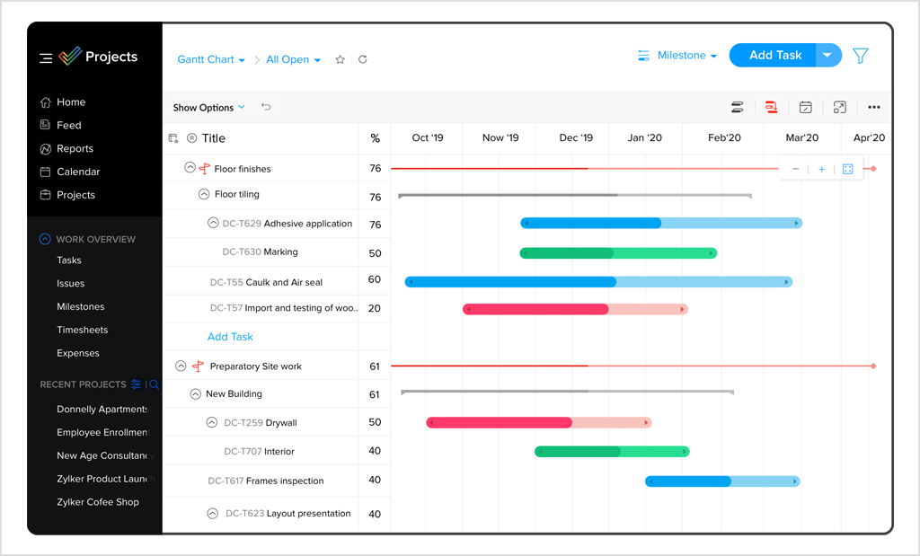The width and height of the screenshot is (920, 556).
Task: Click Add Task link under Floor finishes tasks
Action: pyautogui.click(x=230, y=337)
